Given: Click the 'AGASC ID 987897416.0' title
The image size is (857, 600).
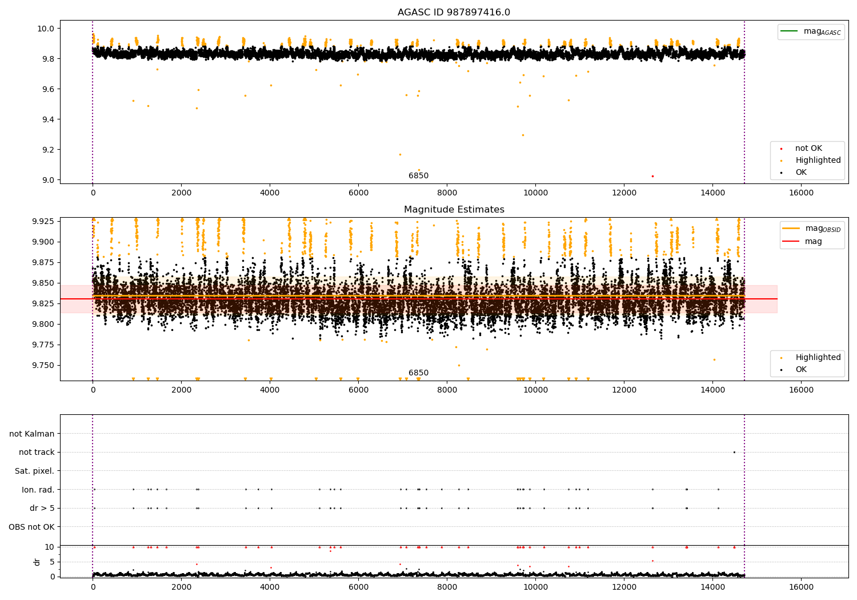Looking at the screenshot, I should pyautogui.click(x=454, y=13).
